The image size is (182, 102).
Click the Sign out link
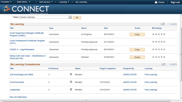pyautogui.click(x=175, y=2)
